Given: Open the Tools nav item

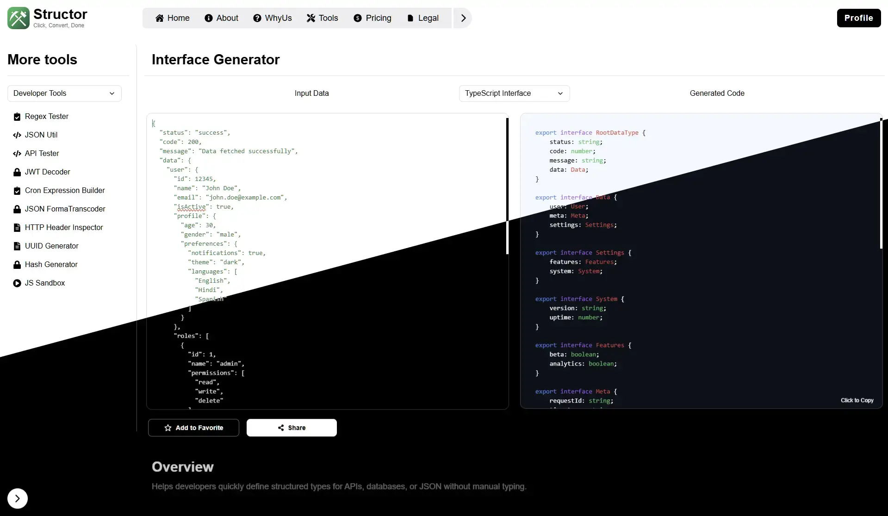Looking at the screenshot, I should [323, 18].
